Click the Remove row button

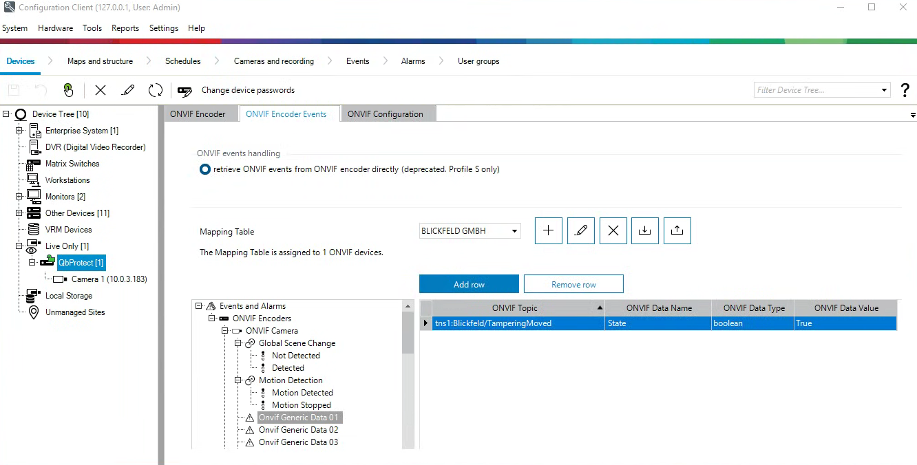573,284
